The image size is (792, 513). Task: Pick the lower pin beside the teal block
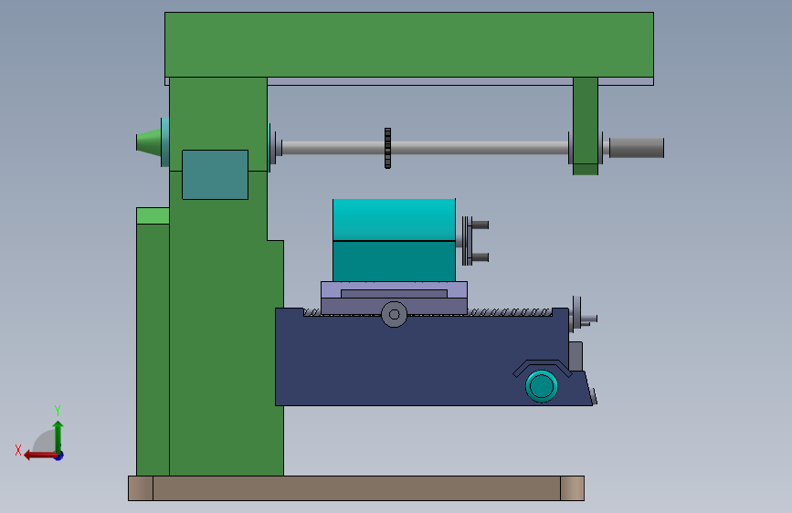480,257
